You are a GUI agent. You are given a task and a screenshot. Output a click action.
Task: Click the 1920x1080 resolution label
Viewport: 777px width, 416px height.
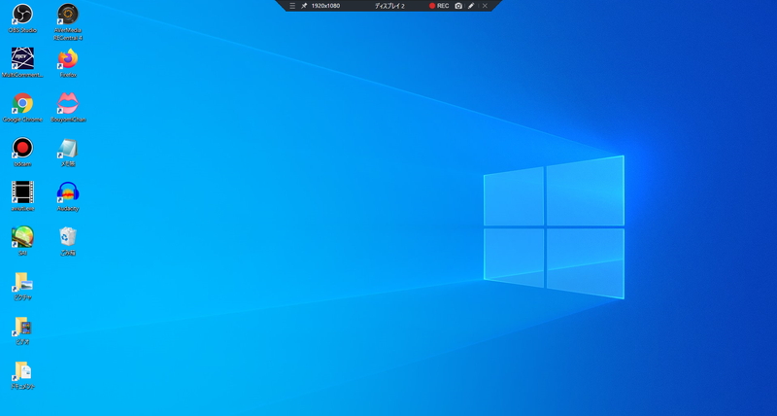325,6
